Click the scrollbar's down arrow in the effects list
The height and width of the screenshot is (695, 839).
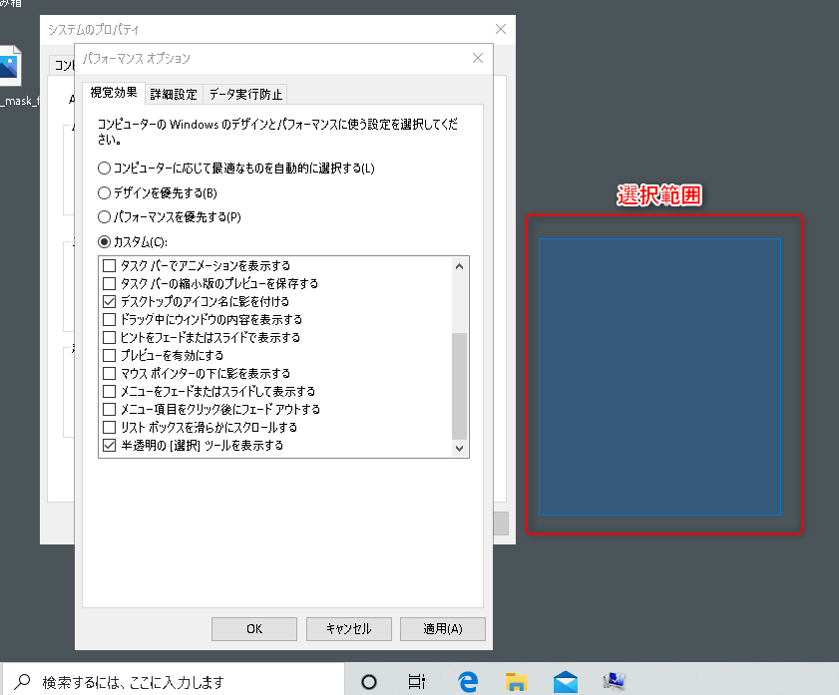[459, 447]
